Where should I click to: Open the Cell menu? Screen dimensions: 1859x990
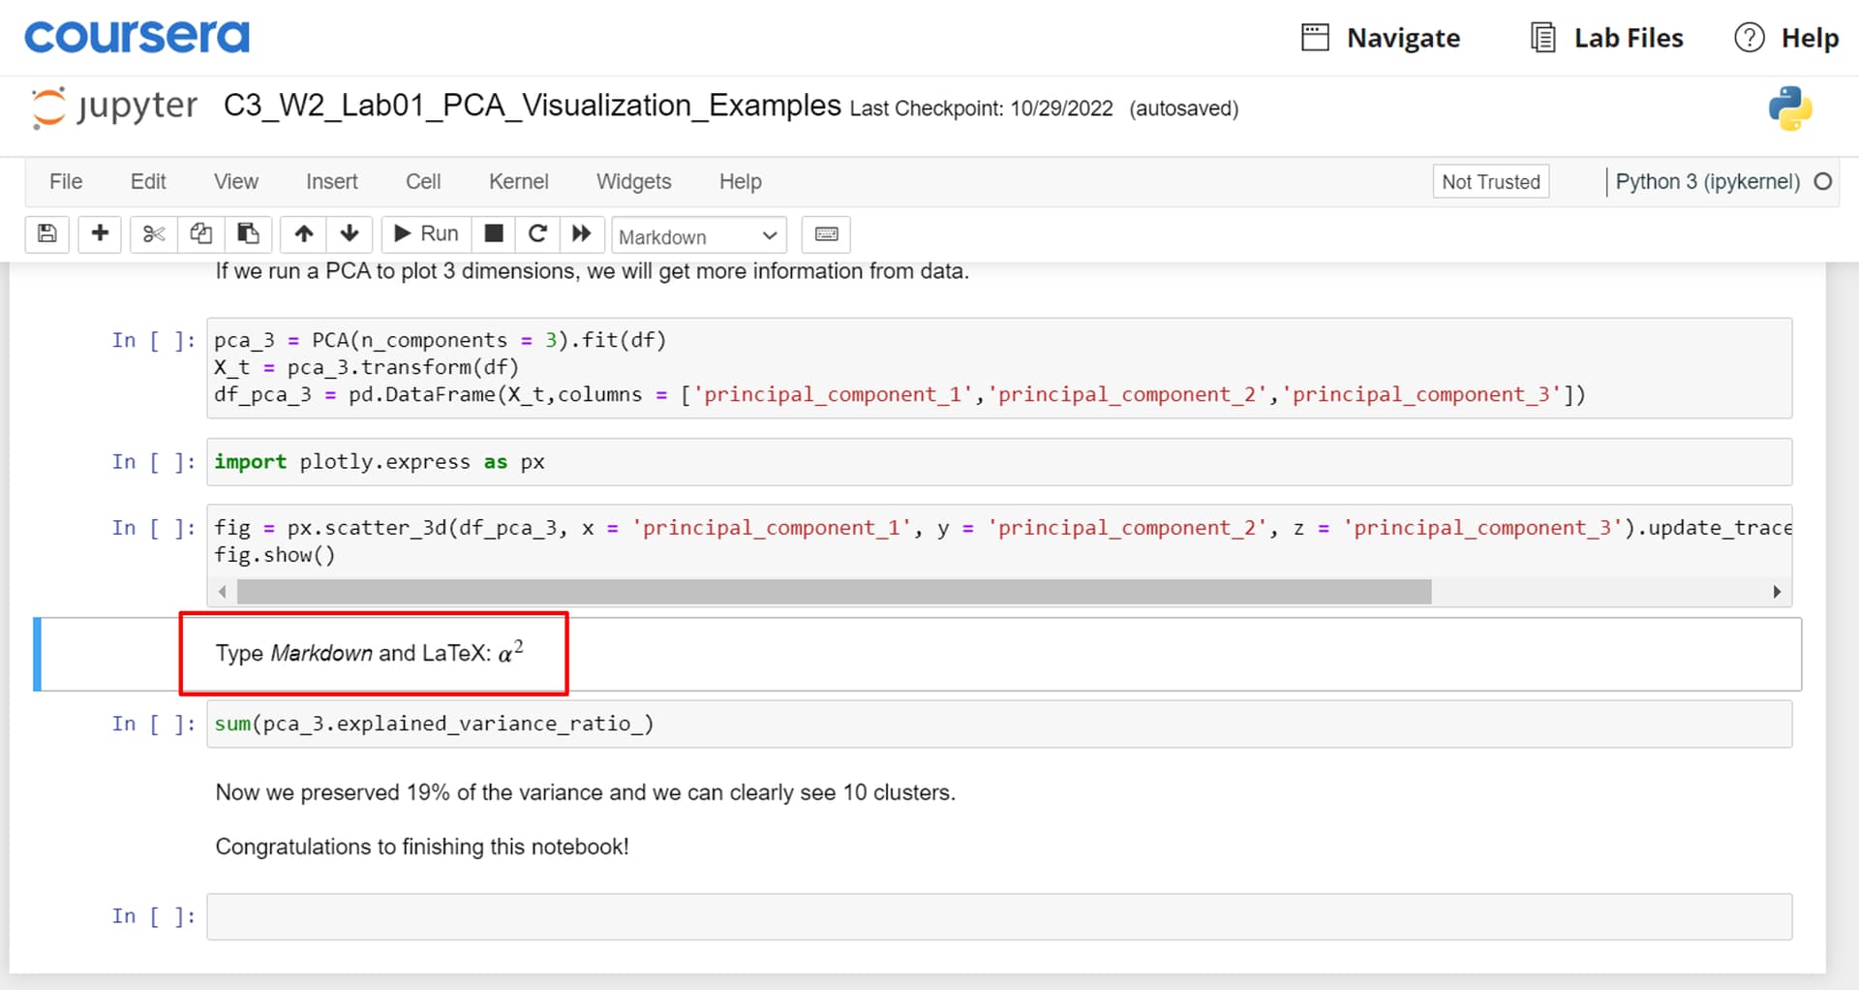[x=423, y=181]
